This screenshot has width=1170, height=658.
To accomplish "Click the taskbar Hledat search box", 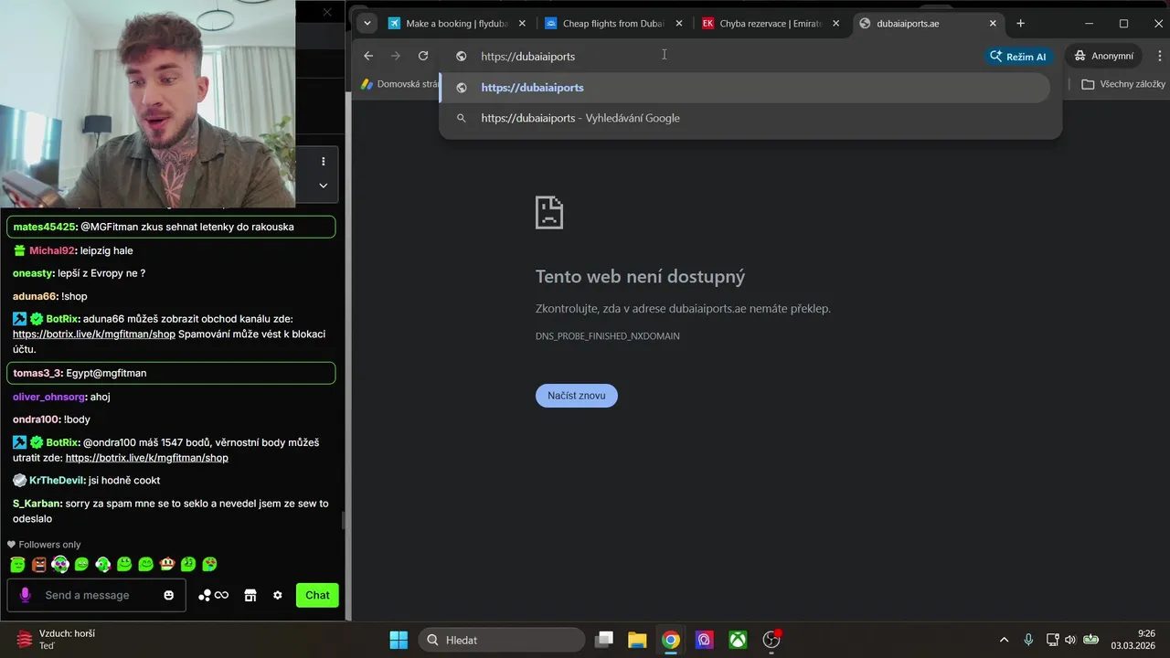I will tap(502, 640).
